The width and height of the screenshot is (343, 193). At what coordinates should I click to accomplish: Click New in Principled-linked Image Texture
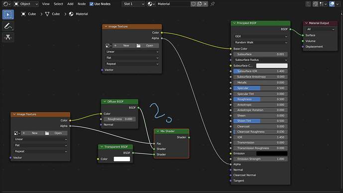124,46
